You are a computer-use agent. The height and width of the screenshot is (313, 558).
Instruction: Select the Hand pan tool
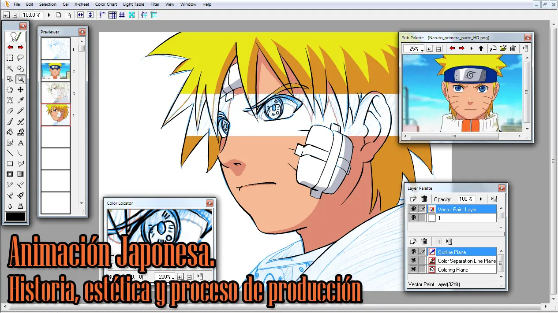10,90
